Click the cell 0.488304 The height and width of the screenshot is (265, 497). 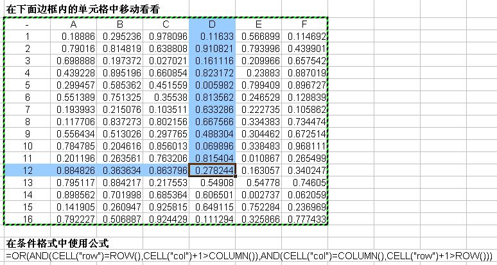(x=213, y=134)
